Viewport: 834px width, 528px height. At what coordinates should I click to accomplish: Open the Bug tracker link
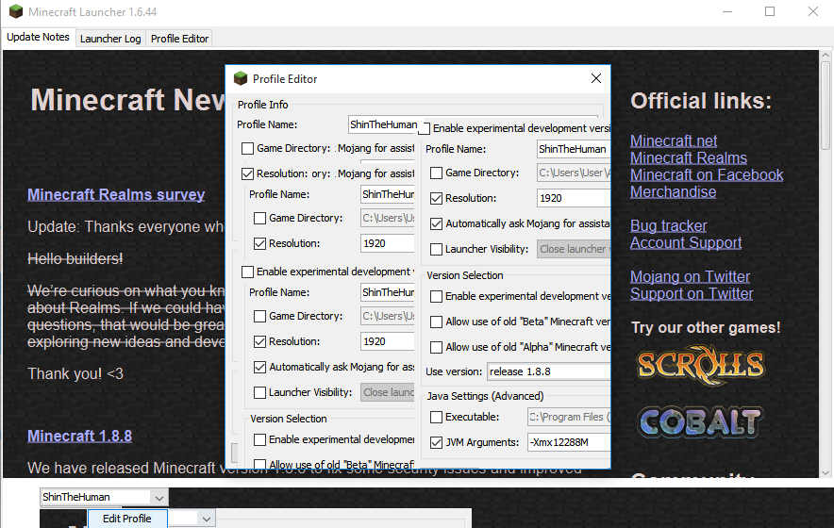click(669, 226)
